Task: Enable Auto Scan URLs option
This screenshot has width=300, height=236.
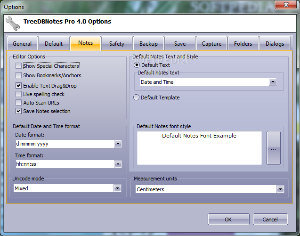Action: [18, 103]
